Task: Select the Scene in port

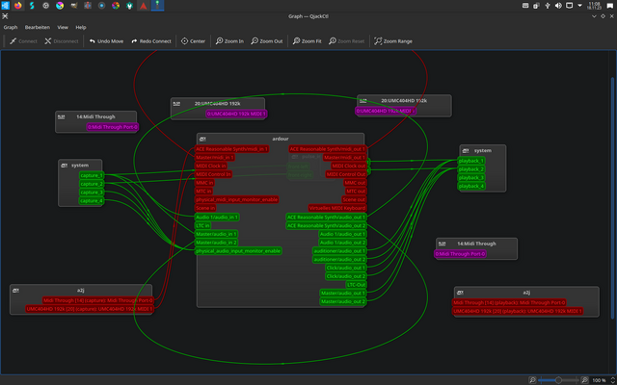Action: [x=205, y=208]
